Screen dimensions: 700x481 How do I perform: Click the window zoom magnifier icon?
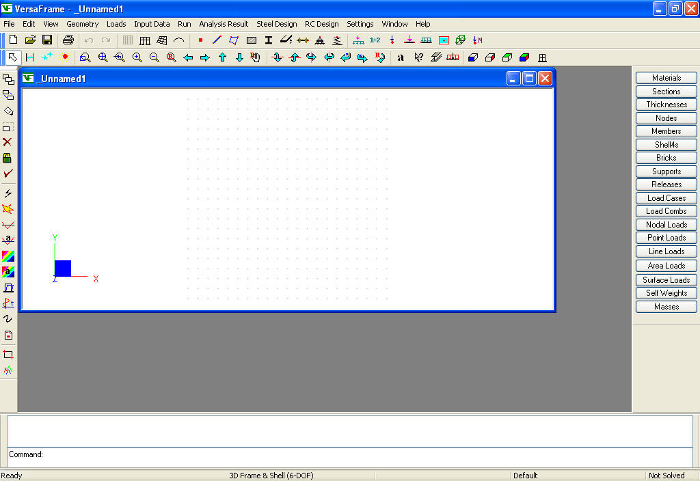[x=85, y=57]
